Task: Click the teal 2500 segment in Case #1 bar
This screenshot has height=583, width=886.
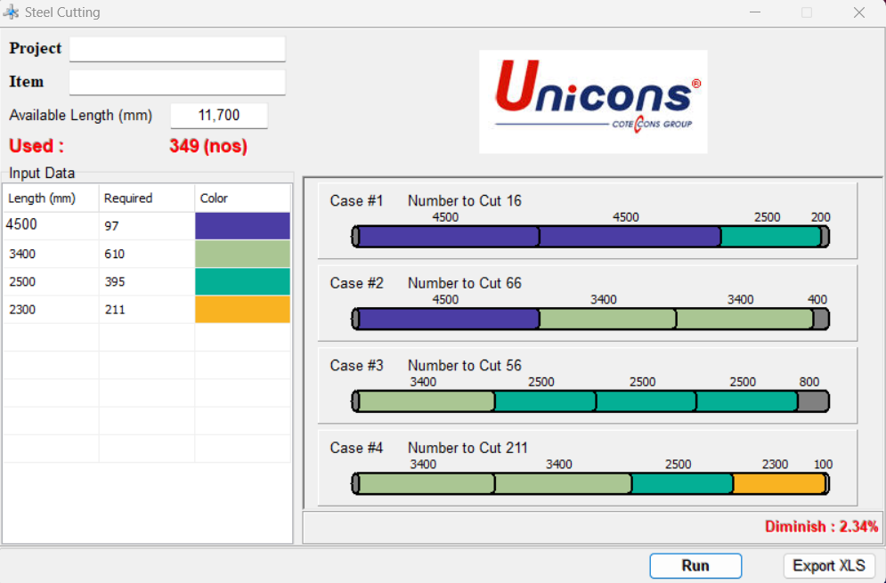Action: 771,237
